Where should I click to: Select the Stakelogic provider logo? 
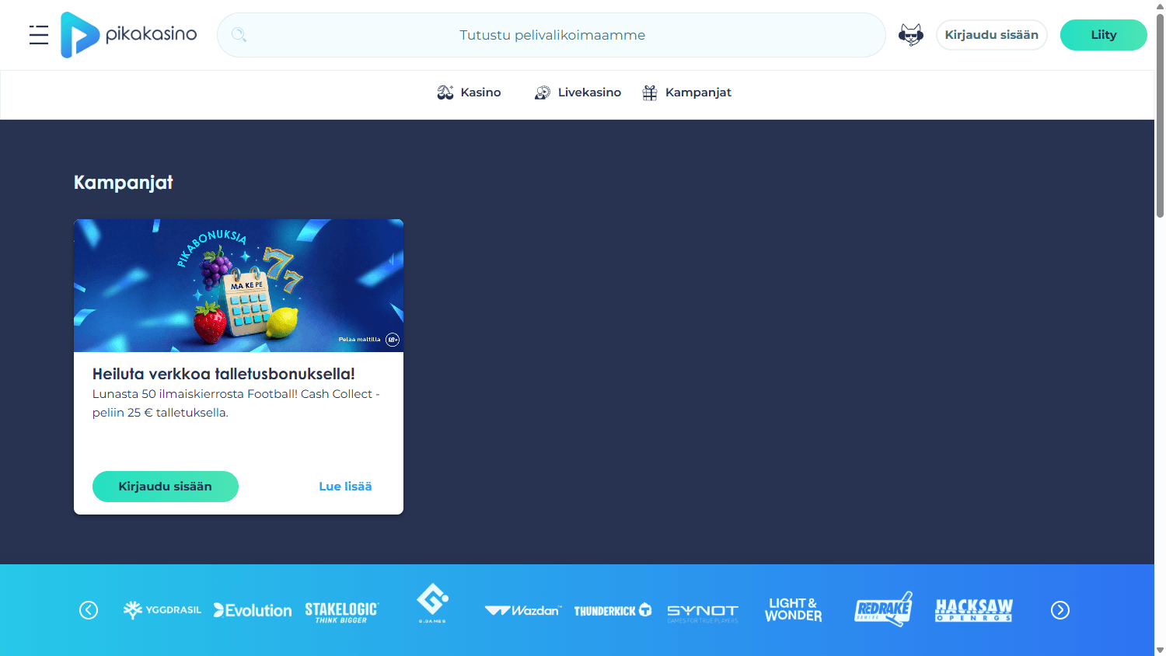341,612
